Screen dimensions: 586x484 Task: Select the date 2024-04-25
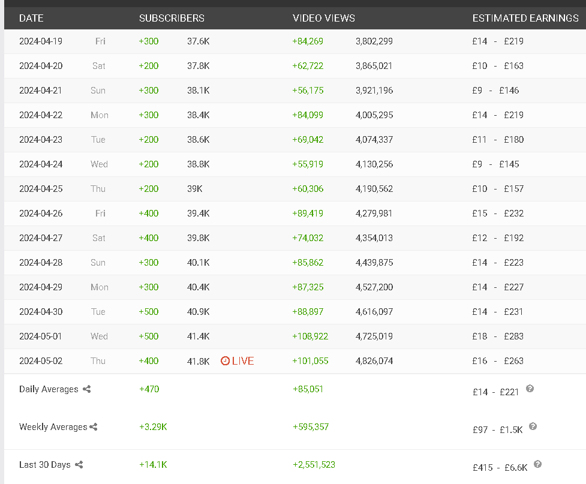(x=41, y=189)
